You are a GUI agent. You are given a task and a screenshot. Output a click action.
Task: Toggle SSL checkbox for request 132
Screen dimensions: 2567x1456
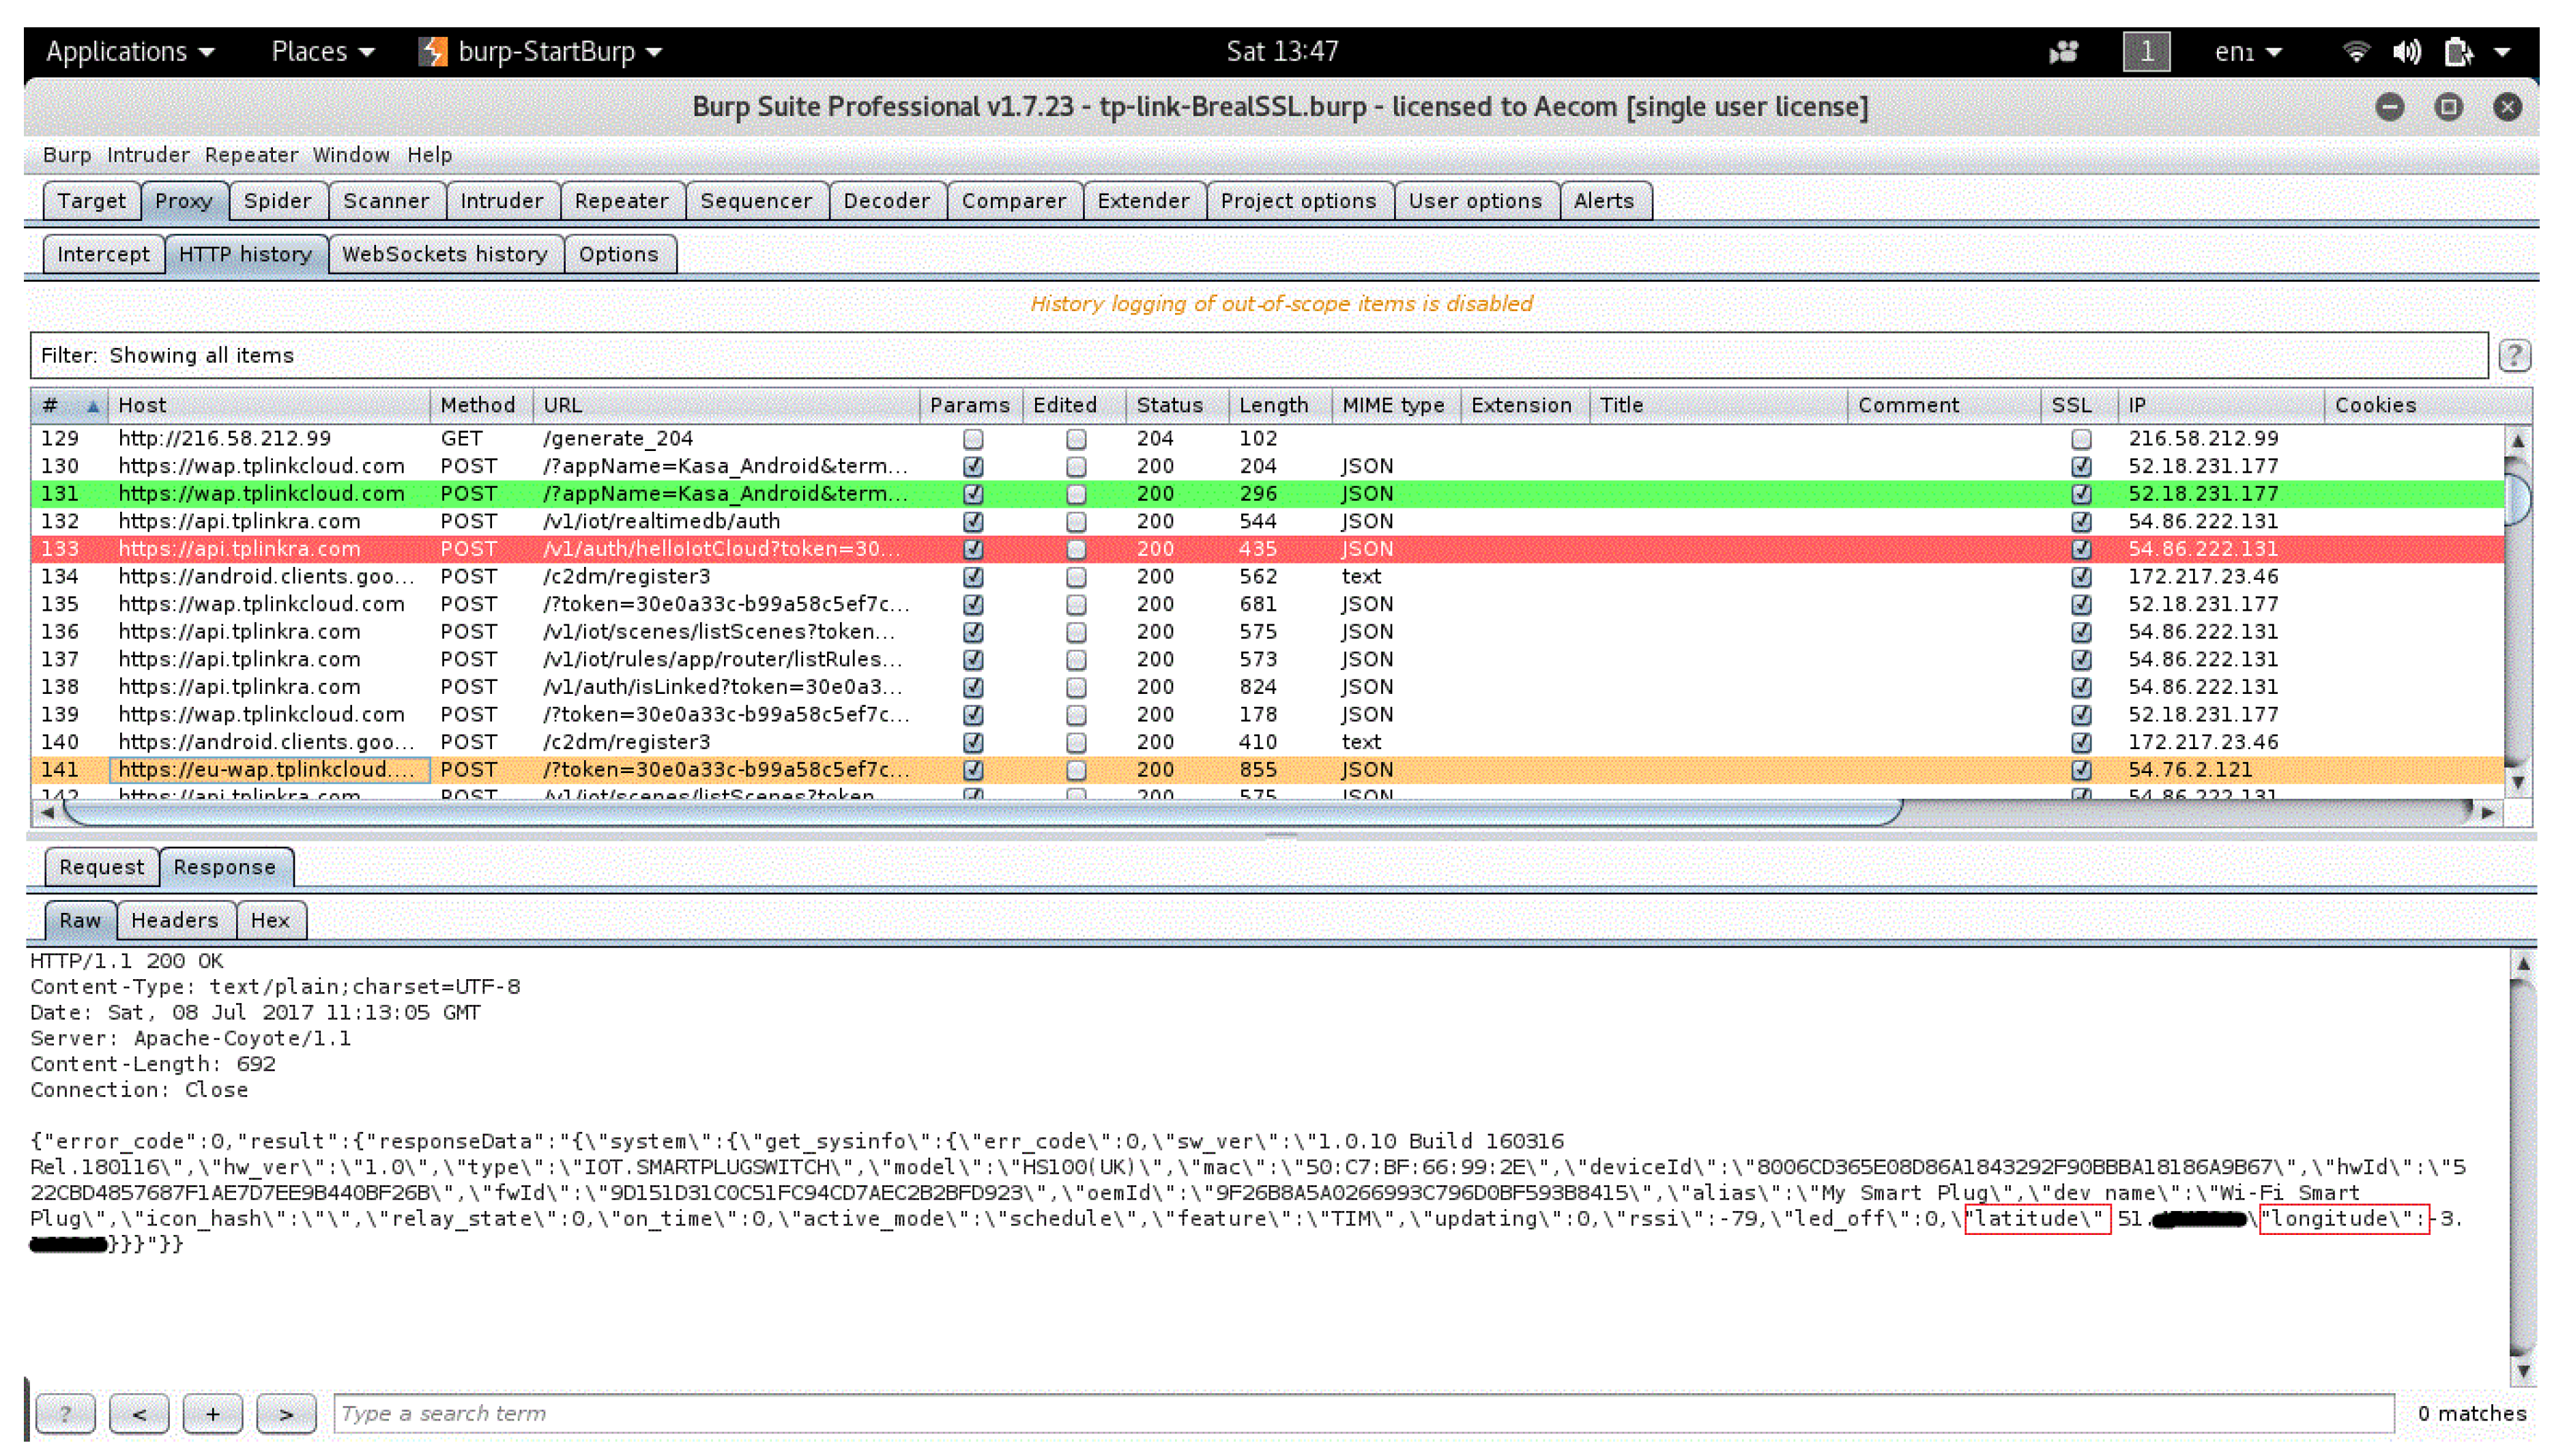2081,522
